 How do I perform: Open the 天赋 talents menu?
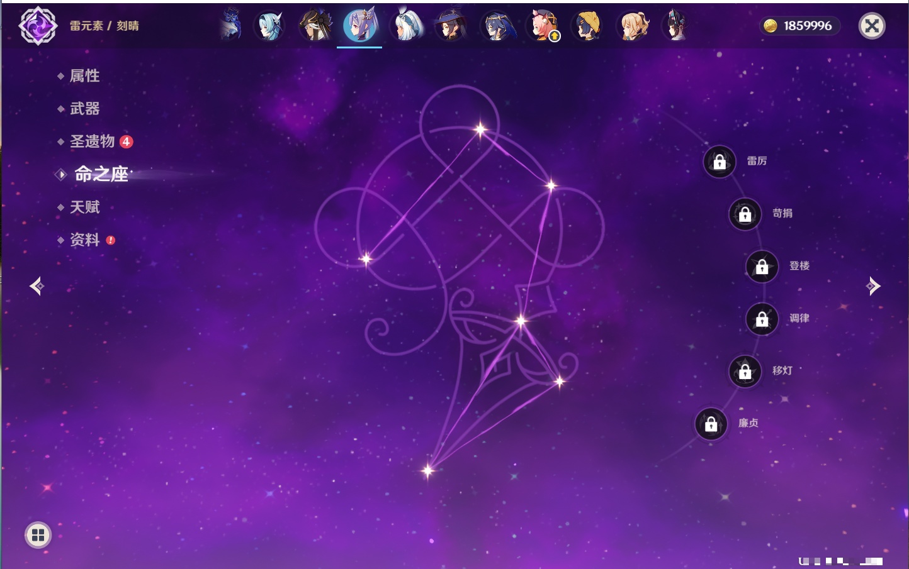pos(84,207)
